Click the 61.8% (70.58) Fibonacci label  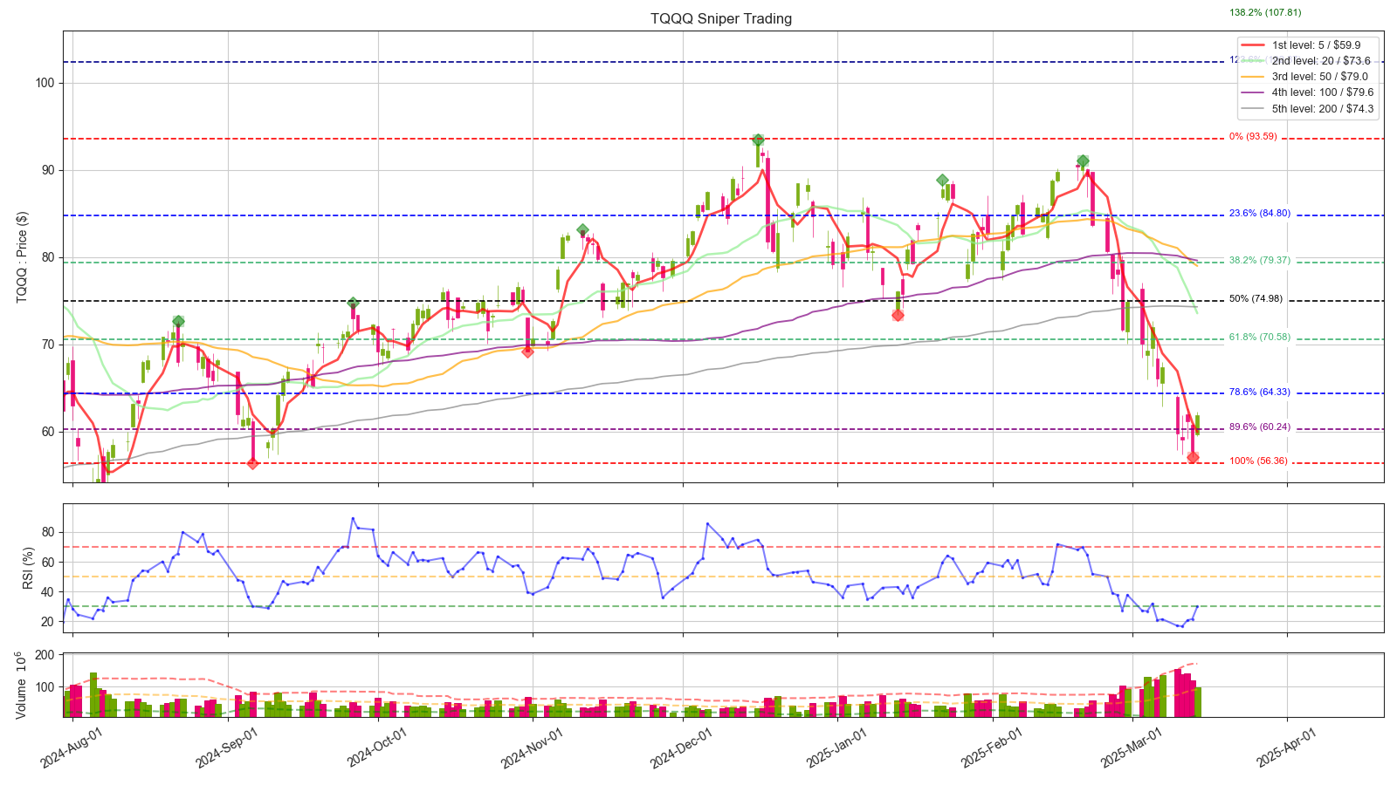1260,338
